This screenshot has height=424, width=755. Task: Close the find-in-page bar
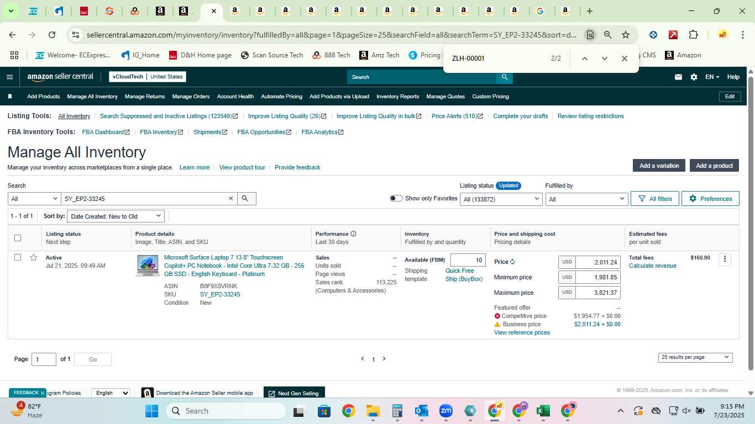624,59
